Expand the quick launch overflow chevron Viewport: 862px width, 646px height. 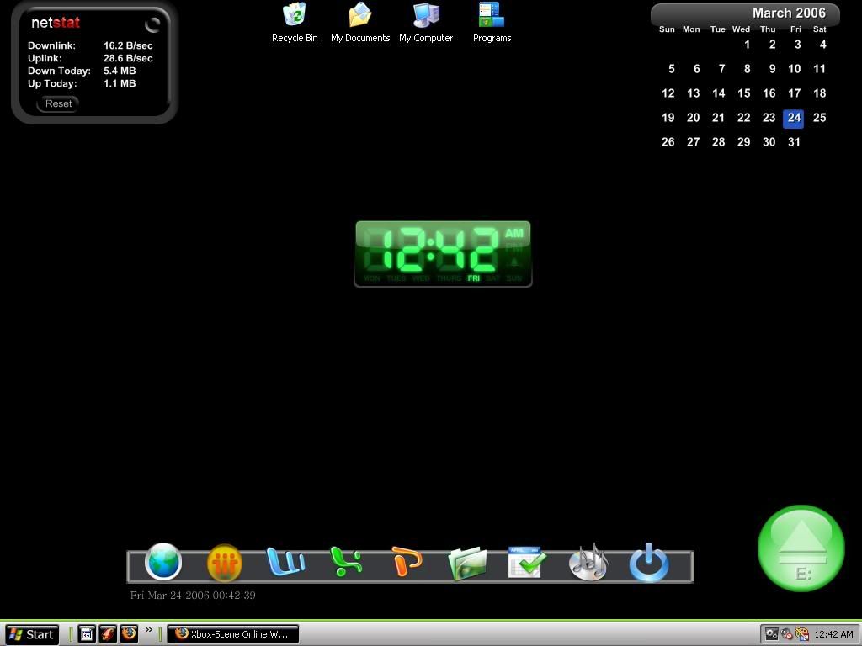click(149, 630)
